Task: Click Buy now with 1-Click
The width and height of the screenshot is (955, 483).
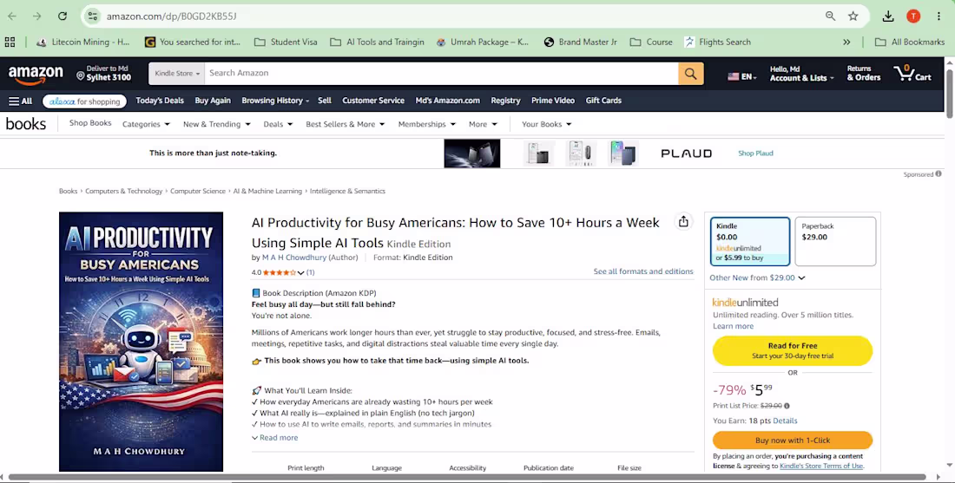Action: coord(793,441)
